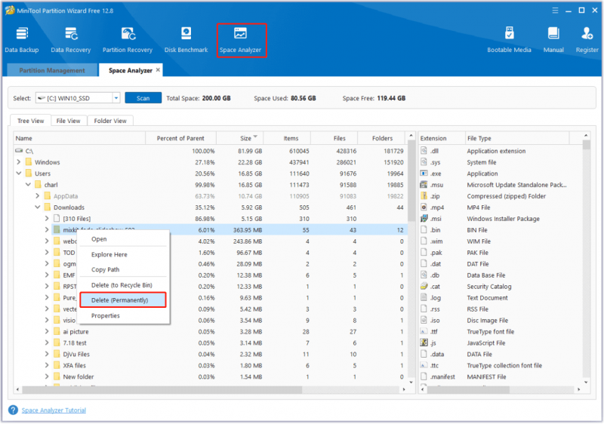The image size is (604, 424).
Task: Expand the [310 Files] node
Action: coord(47,219)
